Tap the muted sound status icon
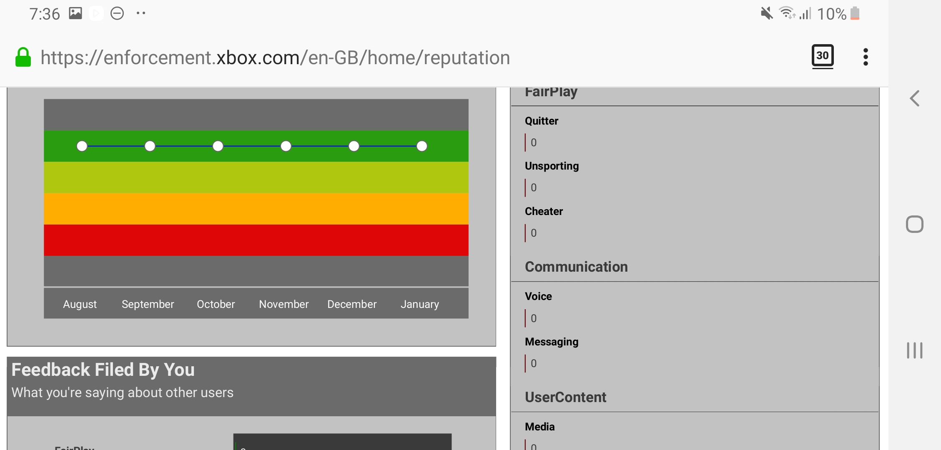Screen dimensions: 941x450 (766, 13)
